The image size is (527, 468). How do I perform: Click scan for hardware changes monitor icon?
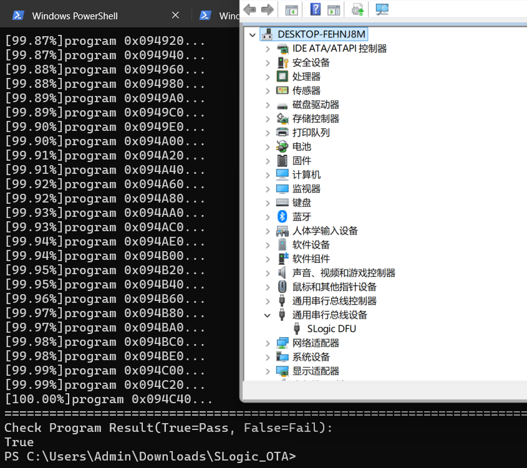382,9
